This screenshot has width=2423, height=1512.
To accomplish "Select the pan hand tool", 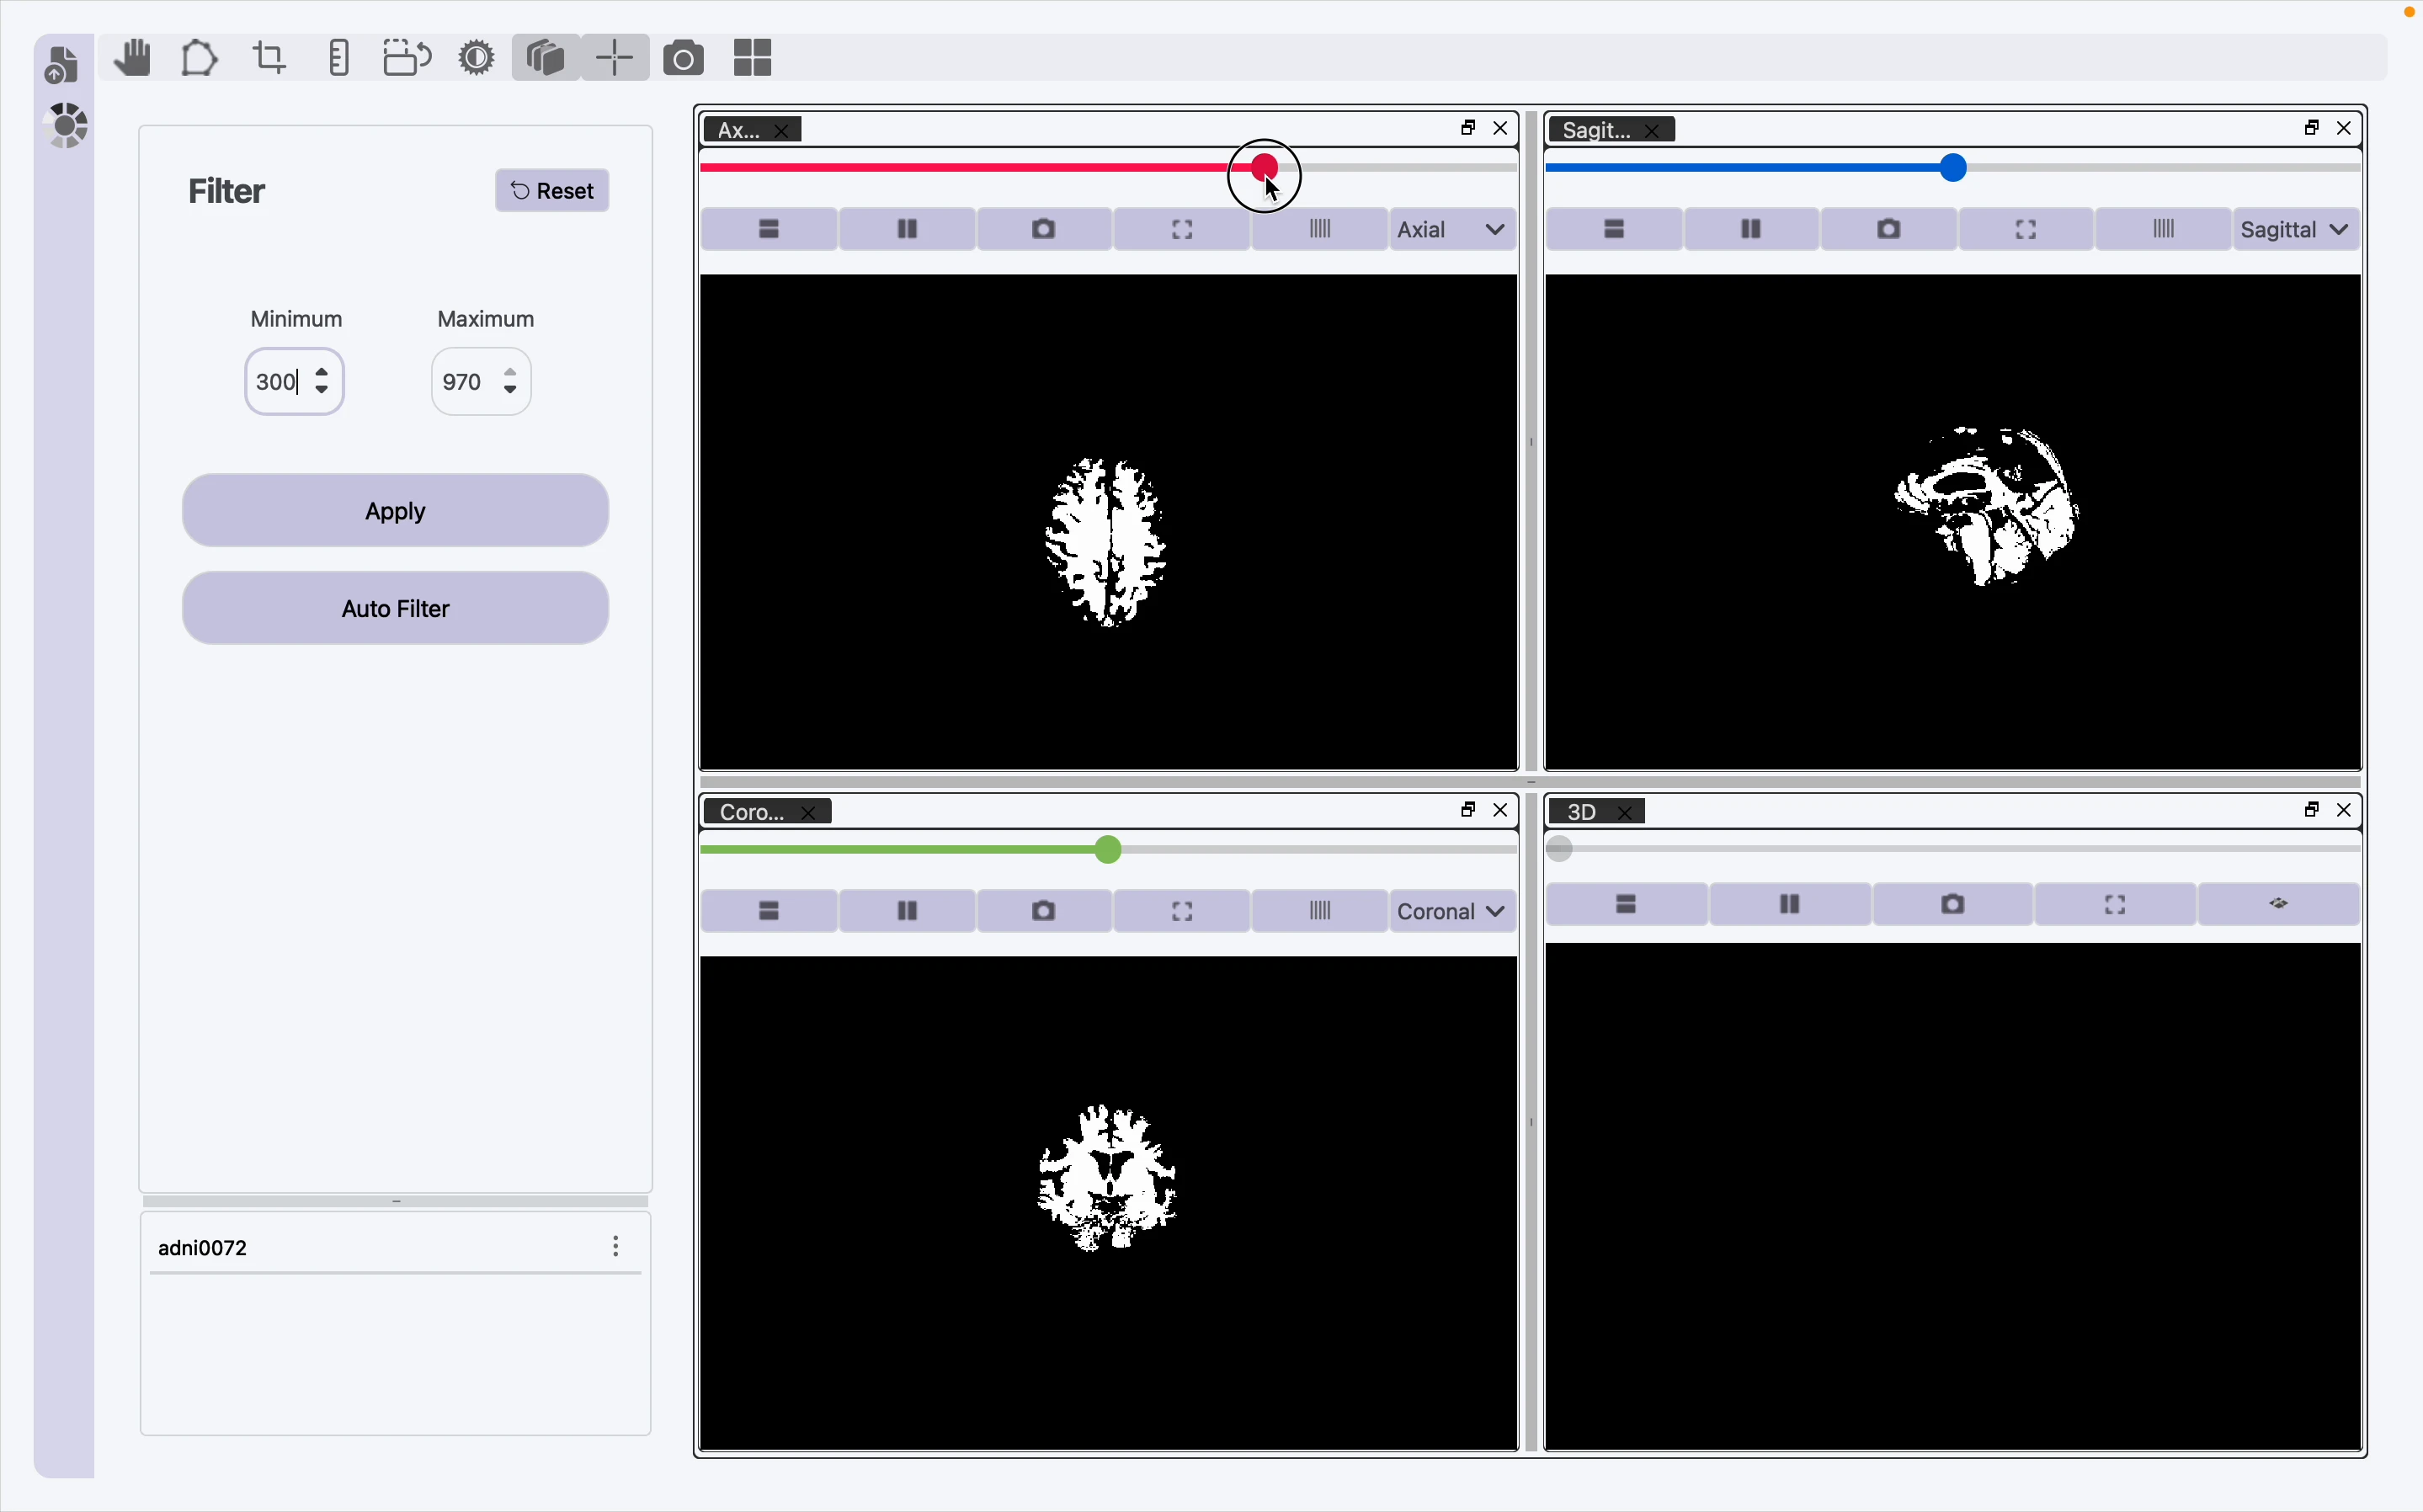I will [132, 58].
